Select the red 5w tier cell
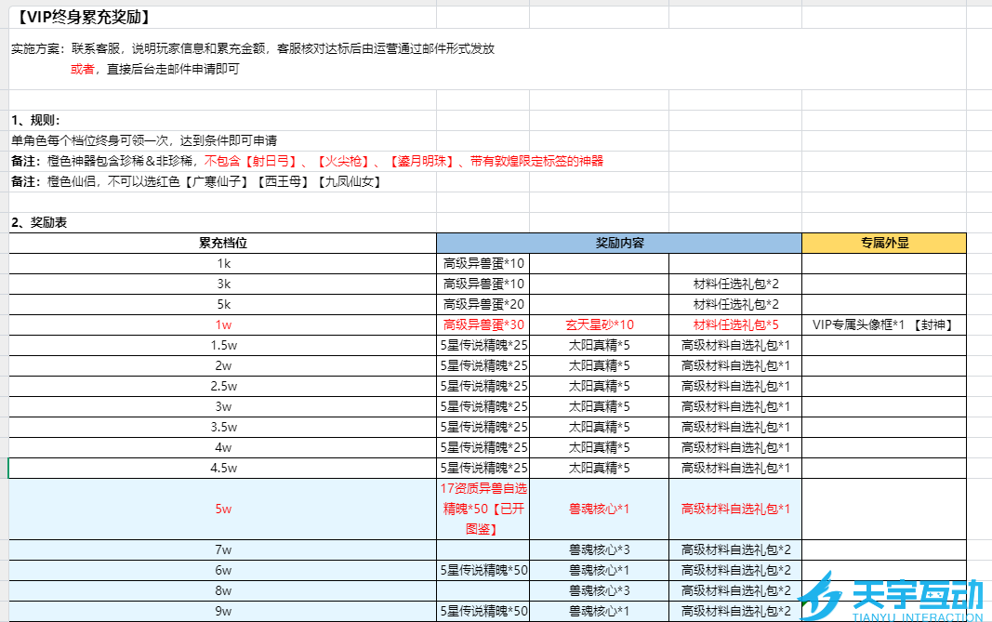Viewport: 992px width, 622px height. (223, 509)
